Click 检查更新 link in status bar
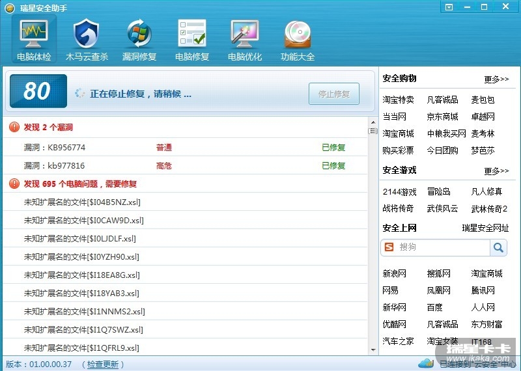Image resolution: width=521 pixels, height=371 pixels. [103, 364]
